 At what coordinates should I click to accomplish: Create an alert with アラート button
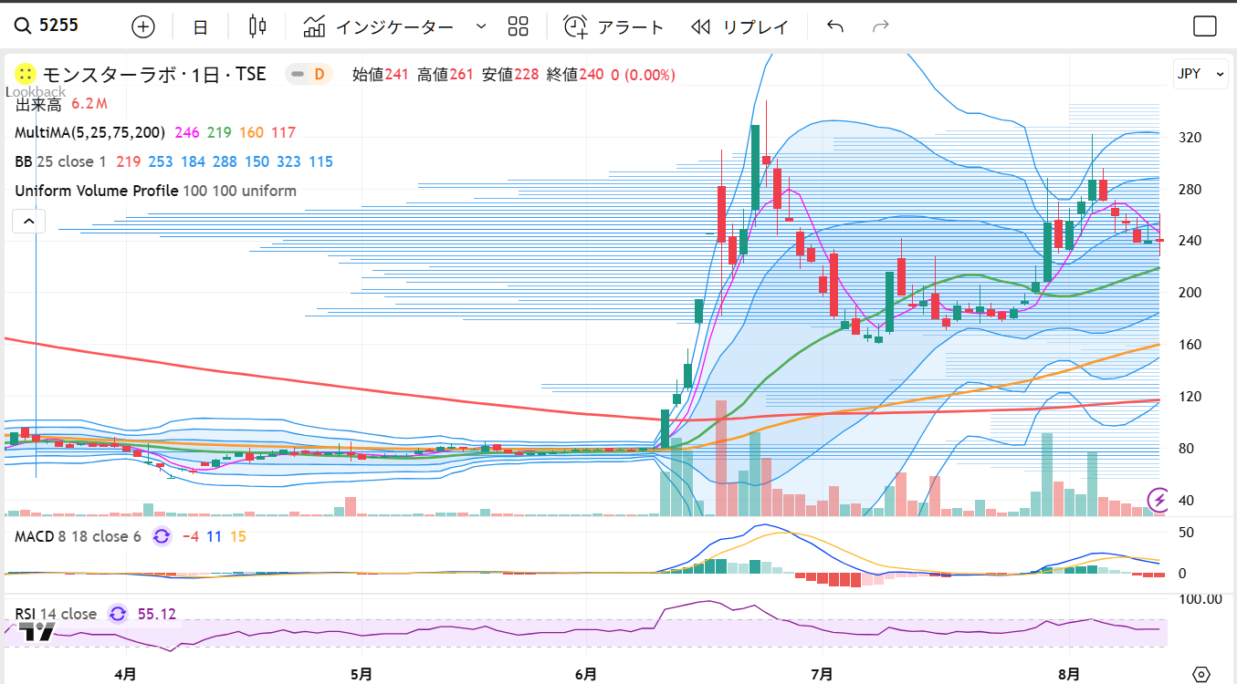point(613,26)
